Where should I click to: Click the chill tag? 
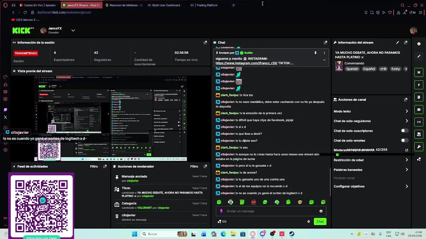point(383,69)
